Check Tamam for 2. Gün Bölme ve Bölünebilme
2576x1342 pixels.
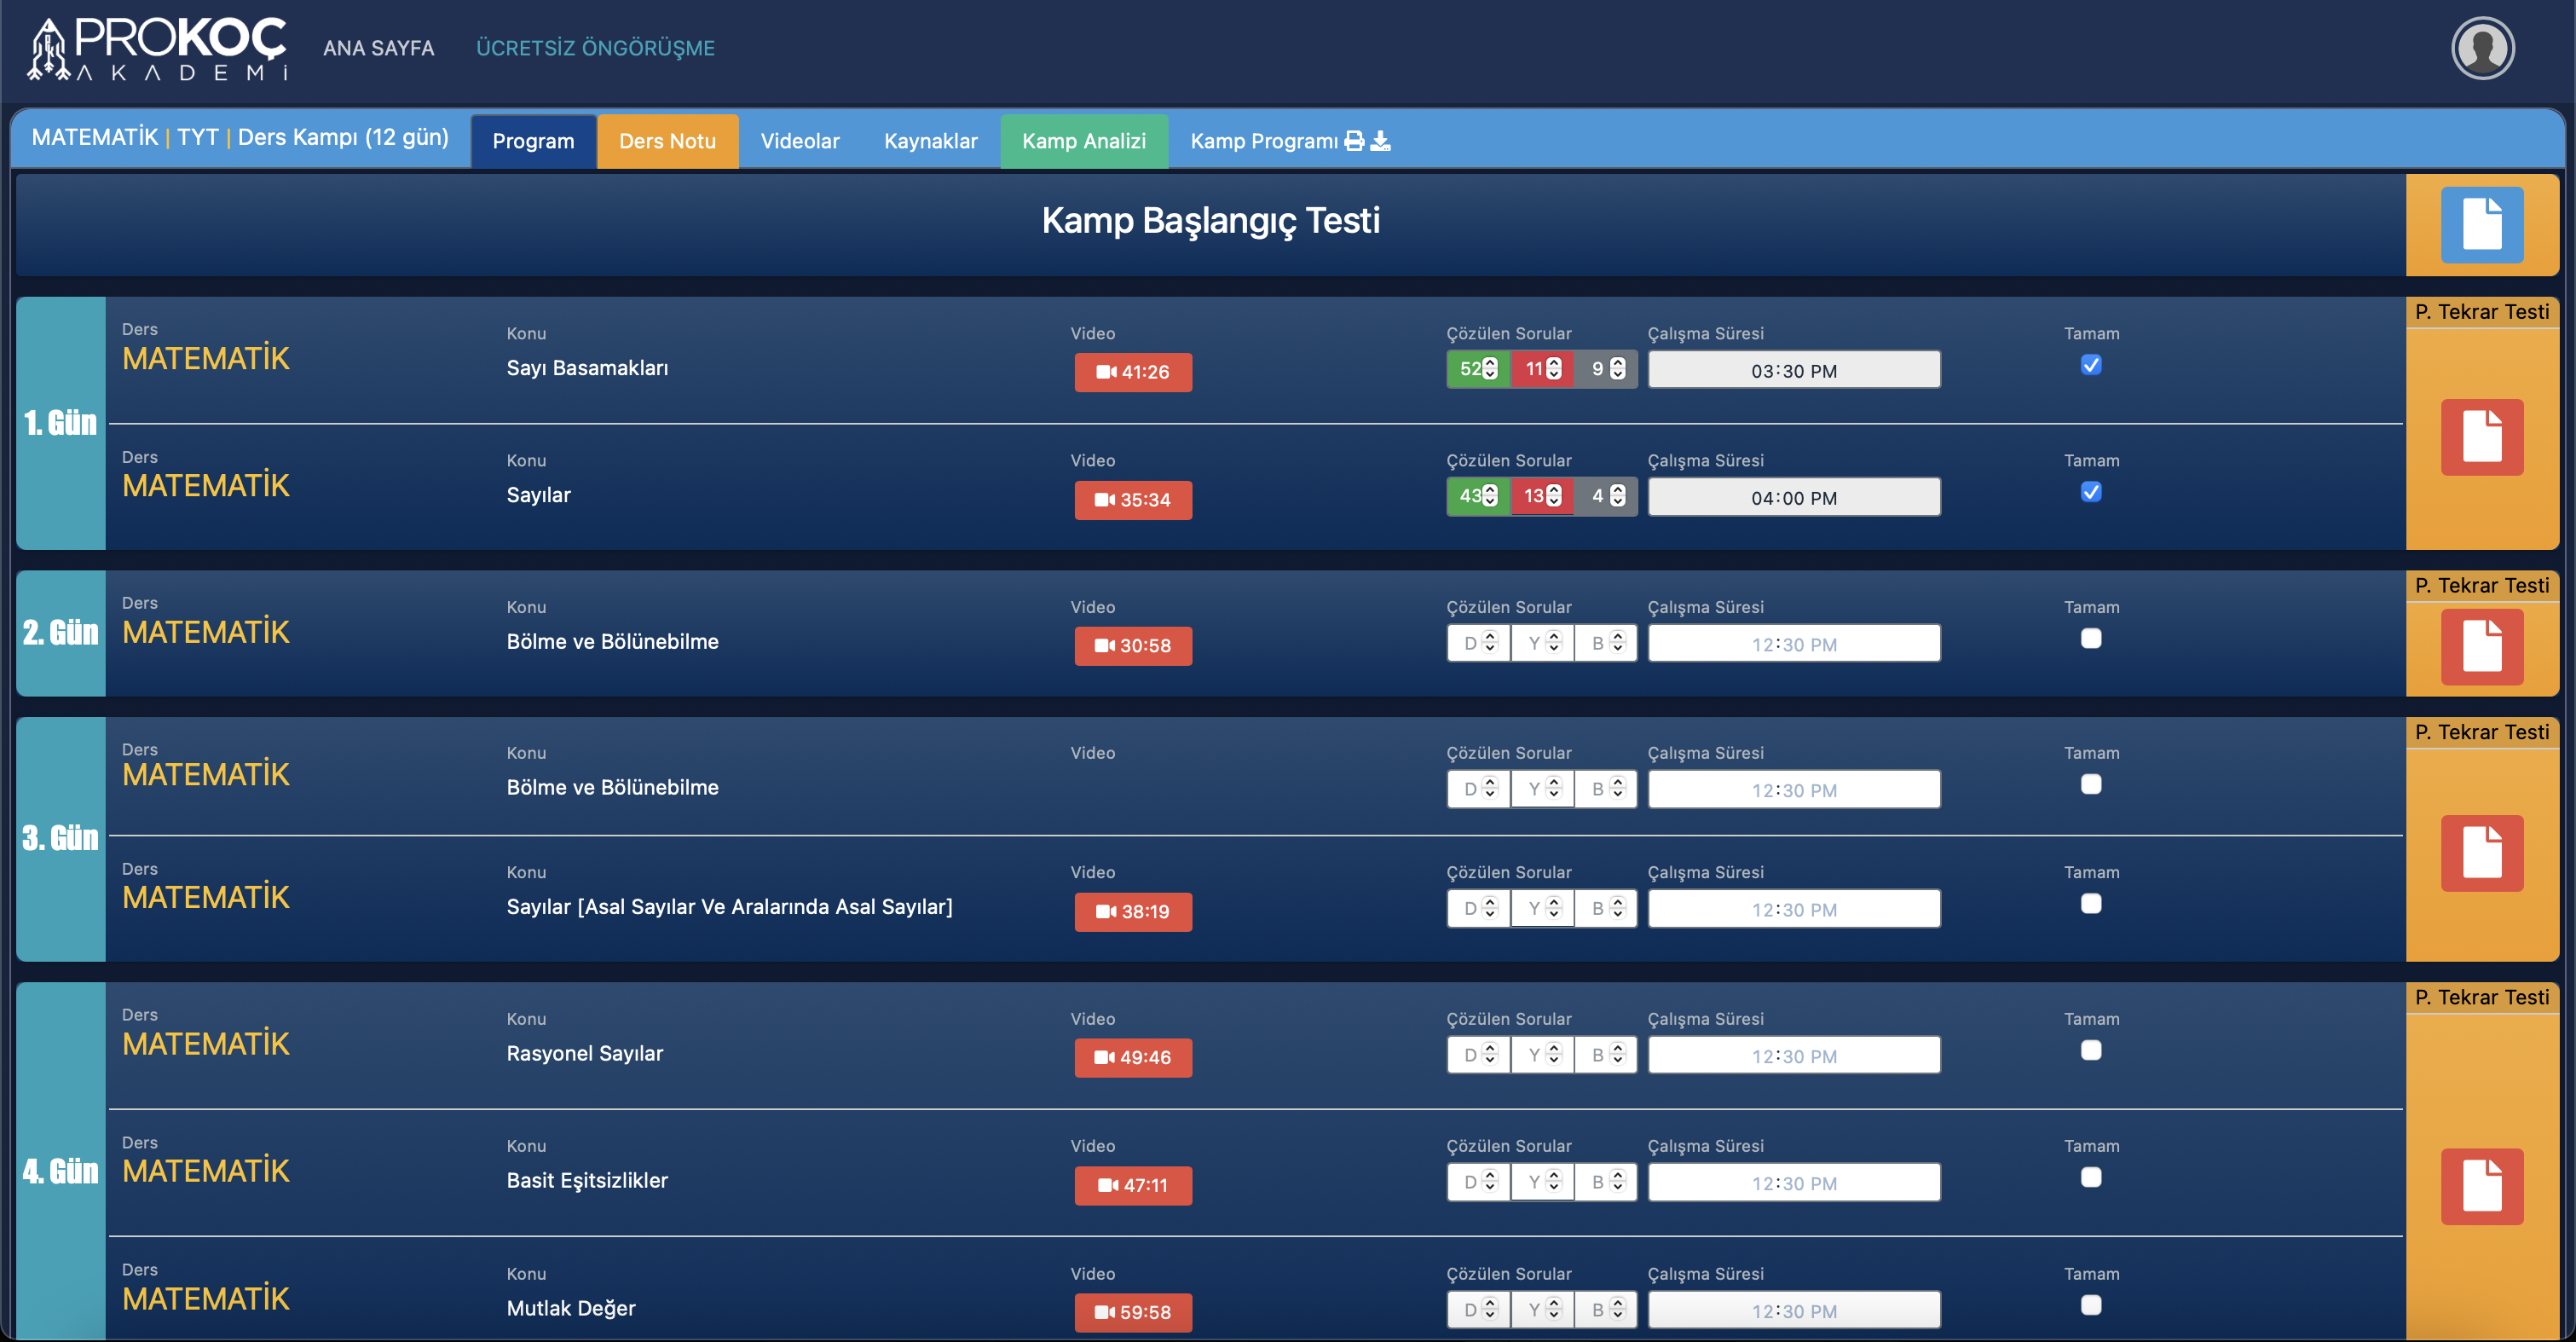tap(2090, 638)
